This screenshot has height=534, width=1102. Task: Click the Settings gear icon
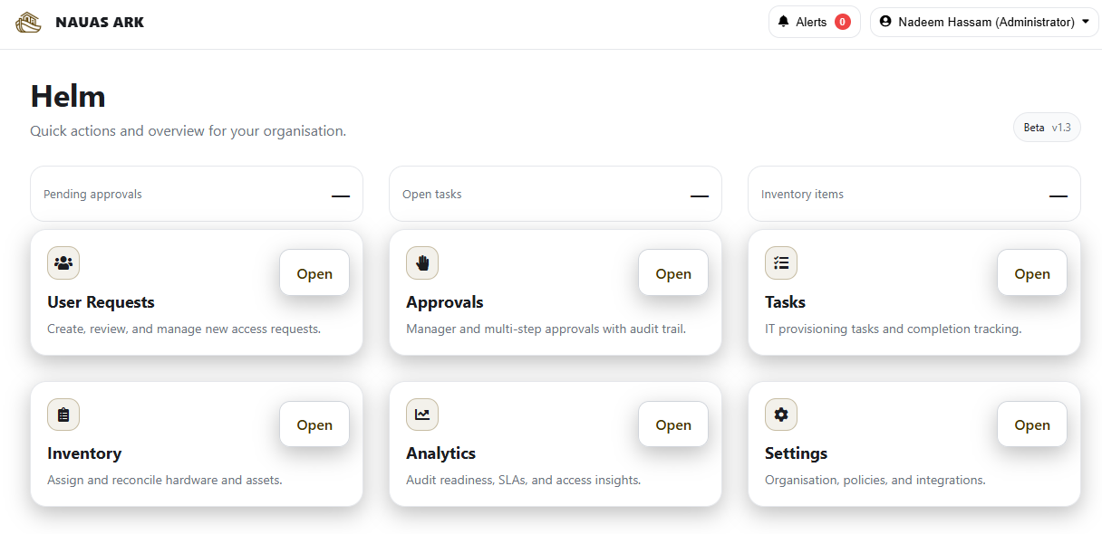[x=781, y=415]
